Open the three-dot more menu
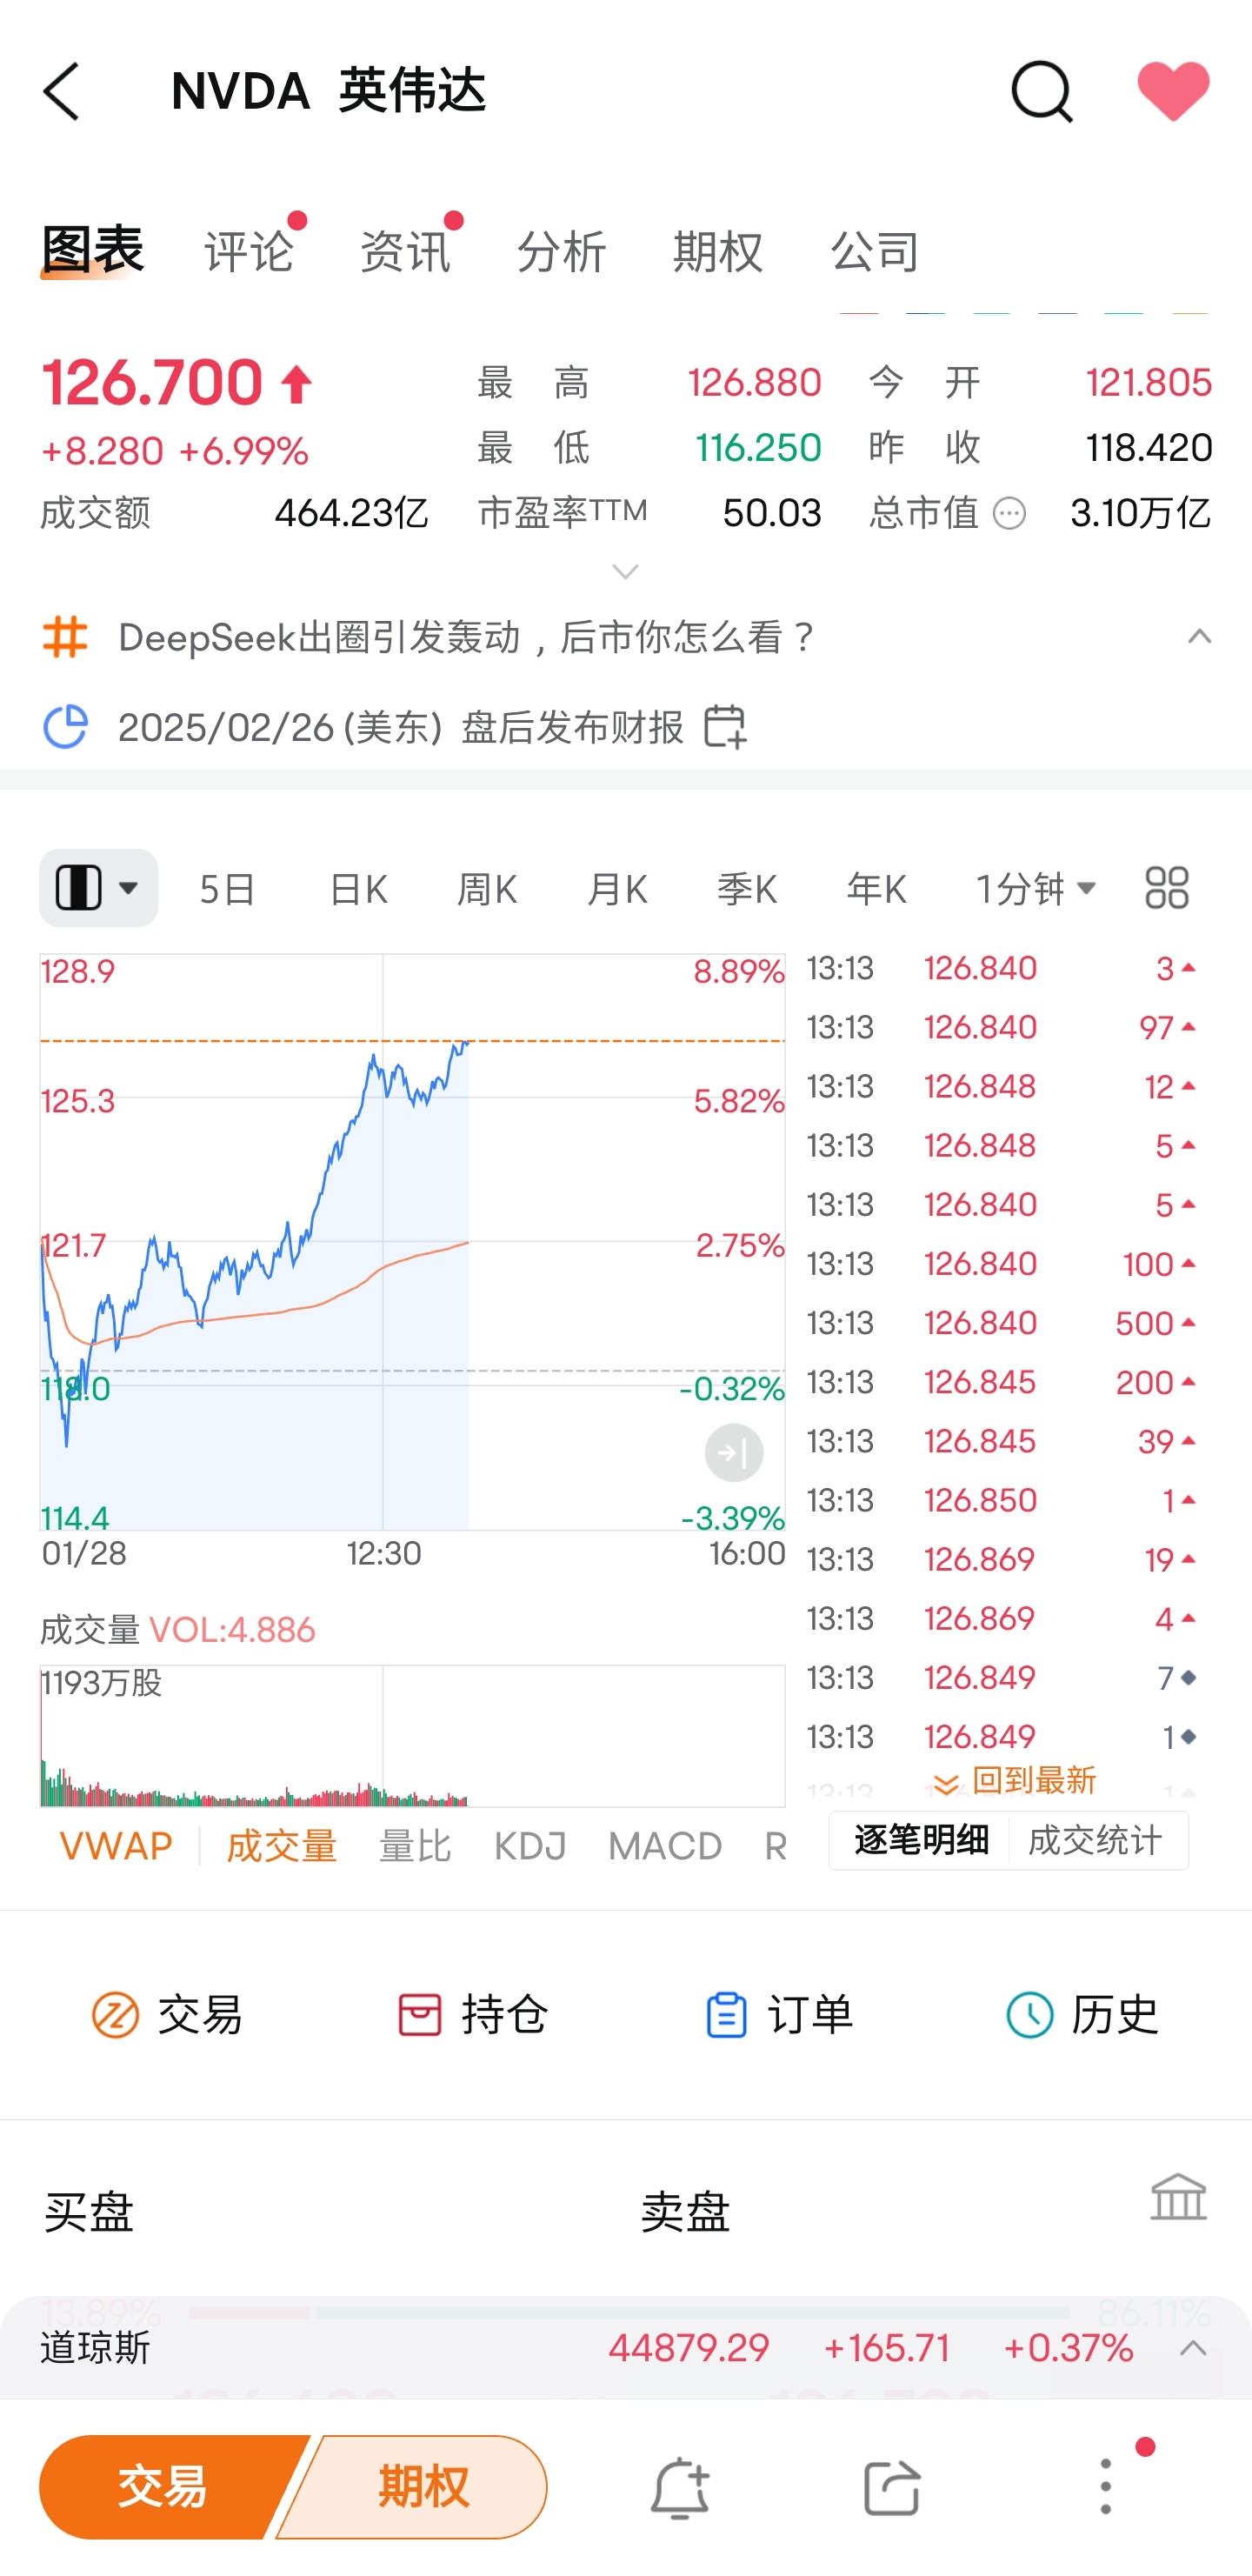Screen dimensions: 1252x2576 tap(1106, 2486)
